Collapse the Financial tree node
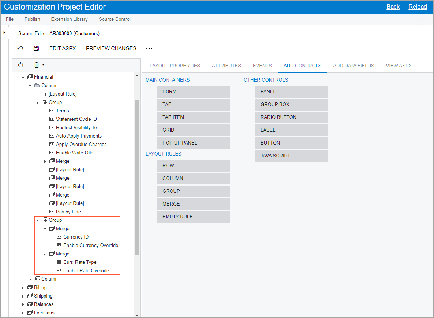 coord(23,77)
